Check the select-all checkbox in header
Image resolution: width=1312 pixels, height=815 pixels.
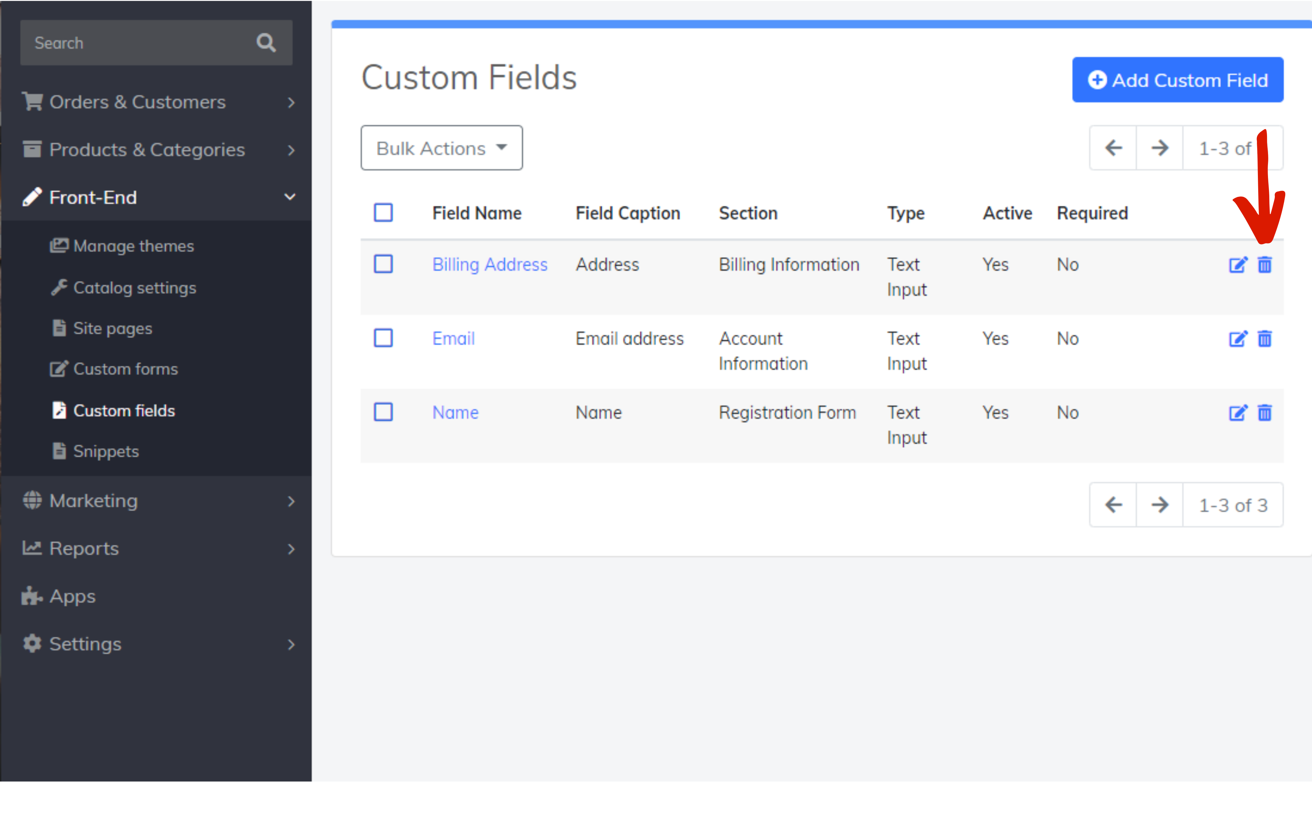tap(383, 213)
